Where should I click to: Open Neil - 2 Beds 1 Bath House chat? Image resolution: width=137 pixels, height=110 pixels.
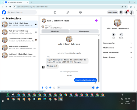19,32
